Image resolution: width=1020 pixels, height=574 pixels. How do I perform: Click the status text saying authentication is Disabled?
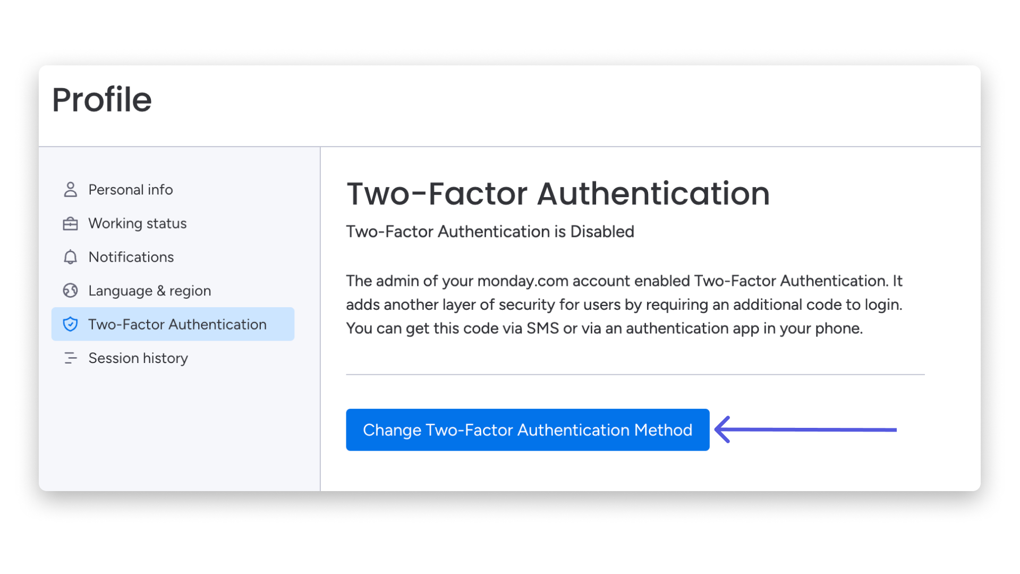[490, 232]
